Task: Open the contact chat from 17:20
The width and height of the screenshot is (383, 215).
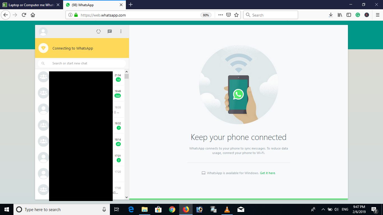Action: (80, 174)
